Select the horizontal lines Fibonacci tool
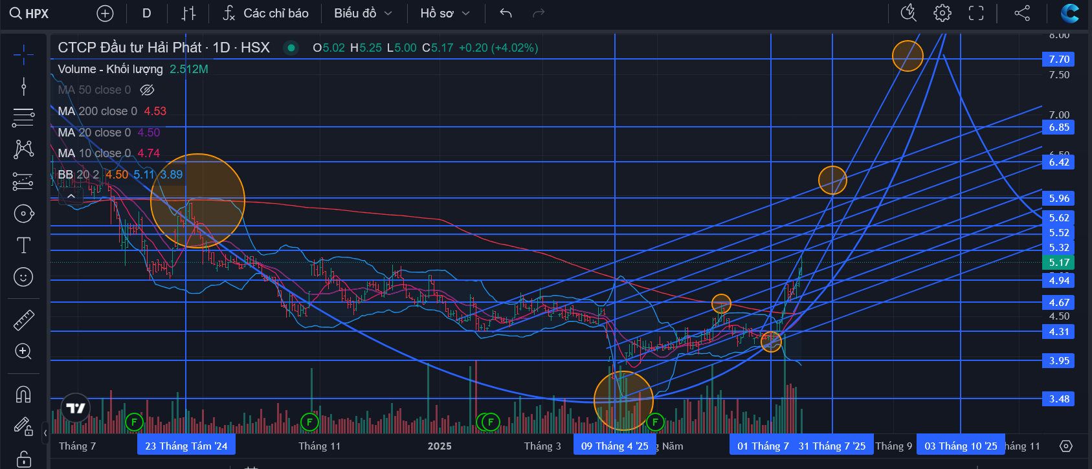1092x469 pixels. tap(23, 118)
